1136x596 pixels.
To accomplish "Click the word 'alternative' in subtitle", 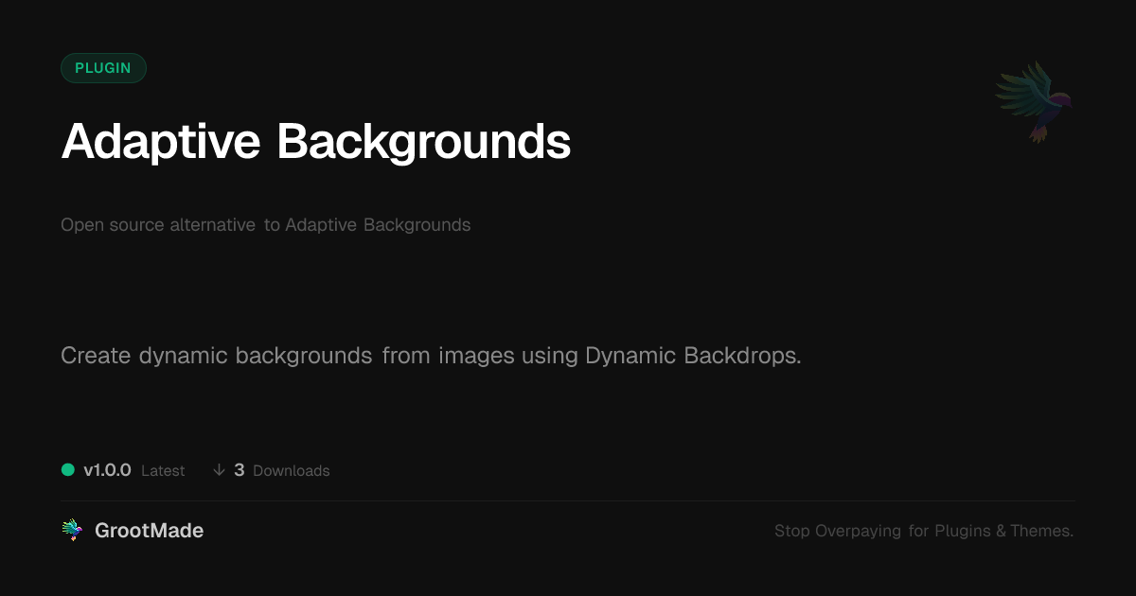I will pyautogui.click(x=212, y=225).
